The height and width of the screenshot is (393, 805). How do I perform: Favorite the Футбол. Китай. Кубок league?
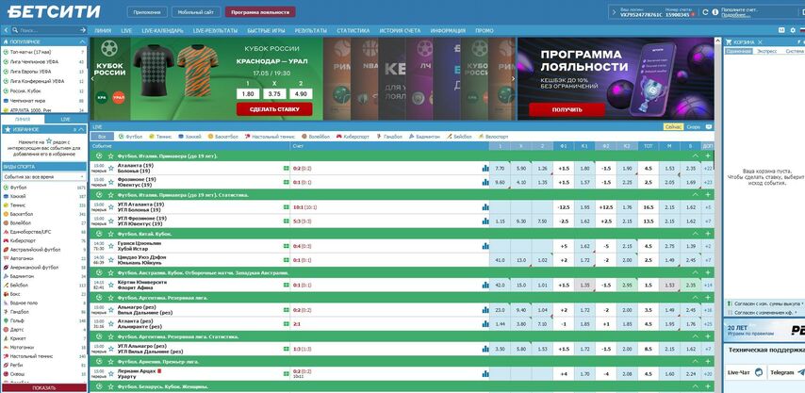(110, 234)
